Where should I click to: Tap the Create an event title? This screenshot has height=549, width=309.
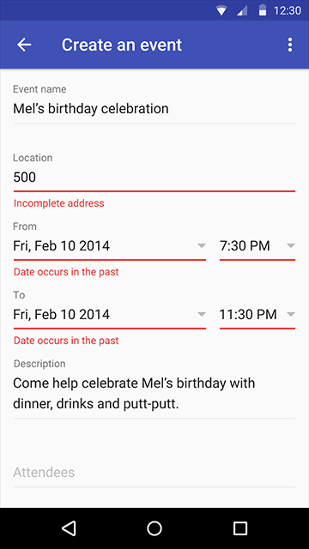tap(122, 45)
